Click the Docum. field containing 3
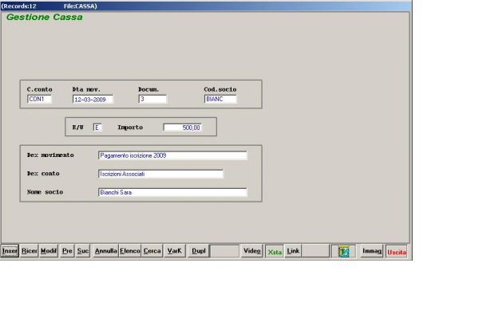Viewport: 479px width, 314px height. (x=152, y=99)
